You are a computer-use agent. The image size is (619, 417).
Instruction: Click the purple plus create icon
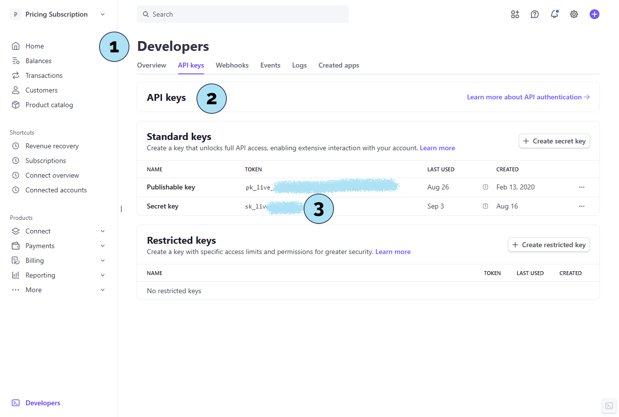[x=594, y=14]
